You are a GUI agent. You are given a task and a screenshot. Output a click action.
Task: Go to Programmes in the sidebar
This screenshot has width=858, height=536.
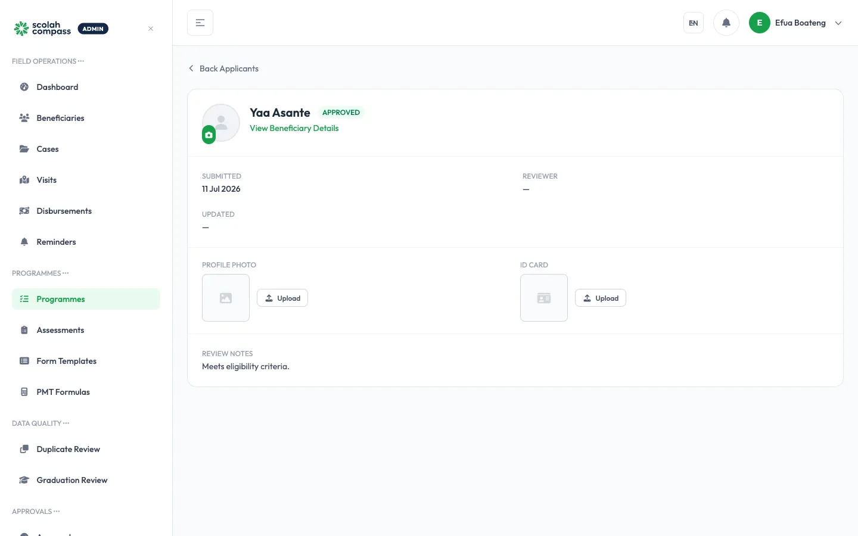tap(86, 299)
